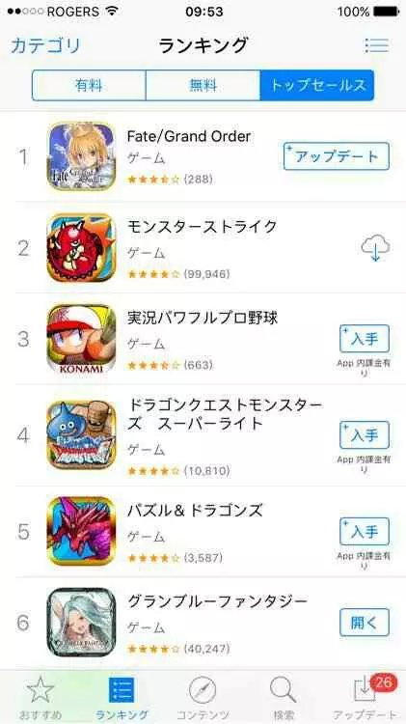Screen dimensions: 406x724
Task: Download Monster Strike via the cloud icon
Action: pyautogui.click(x=375, y=248)
